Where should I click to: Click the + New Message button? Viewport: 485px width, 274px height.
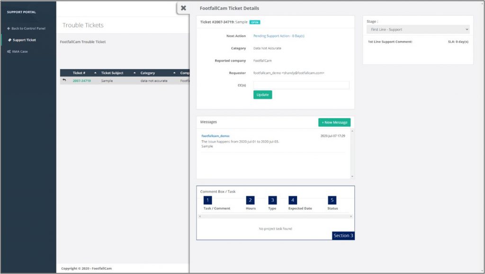point(334,122)
